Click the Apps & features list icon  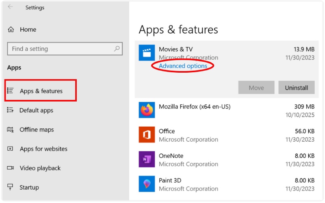(x=11, y=91)
